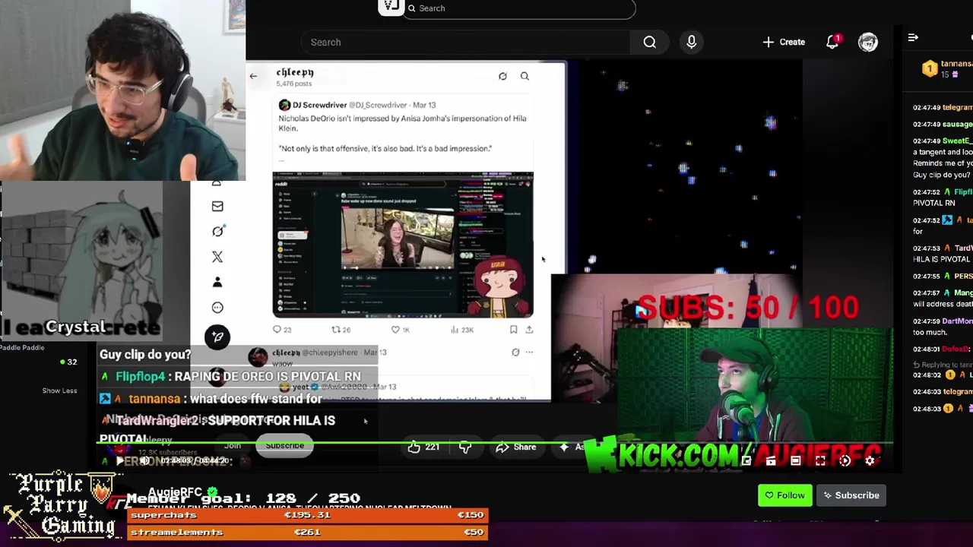
Task: Start voice search with the microphone icon
Action: click(691, 43)
